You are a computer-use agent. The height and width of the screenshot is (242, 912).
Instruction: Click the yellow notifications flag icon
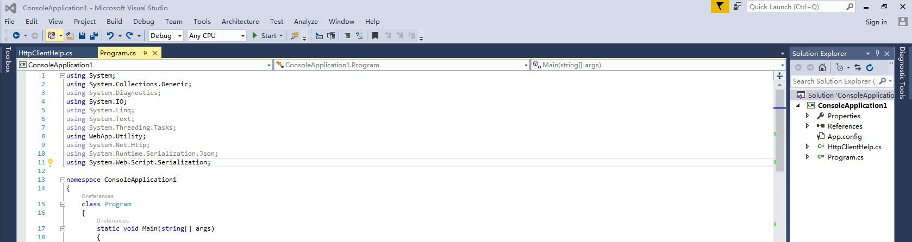tap(720, 7)
